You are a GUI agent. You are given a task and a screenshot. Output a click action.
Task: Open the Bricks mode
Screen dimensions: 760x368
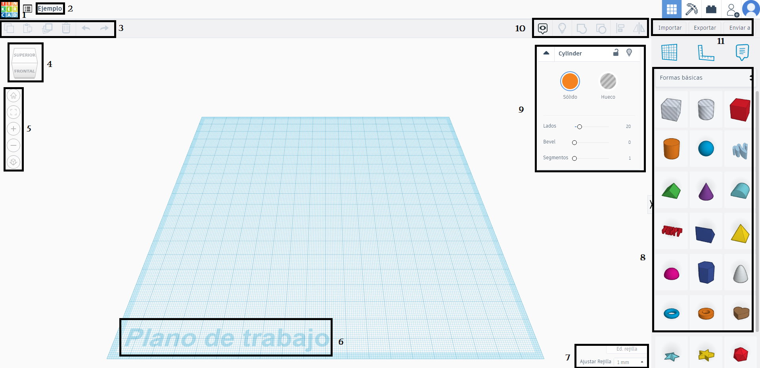(711, 9)
